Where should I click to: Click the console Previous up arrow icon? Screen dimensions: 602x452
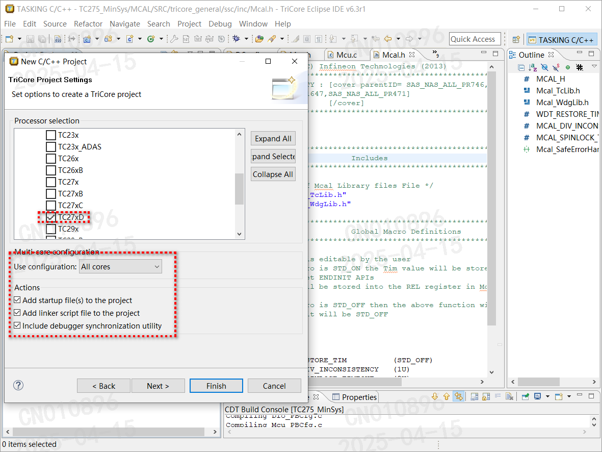[x=447, y=396]
